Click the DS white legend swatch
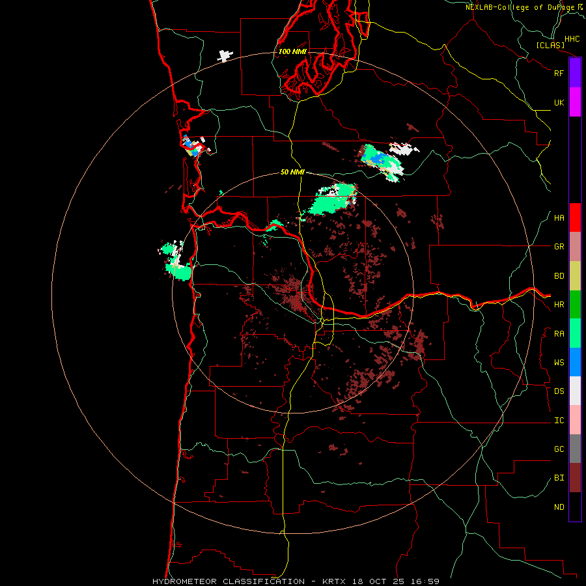Screen dimensions: 586x586 575,391
